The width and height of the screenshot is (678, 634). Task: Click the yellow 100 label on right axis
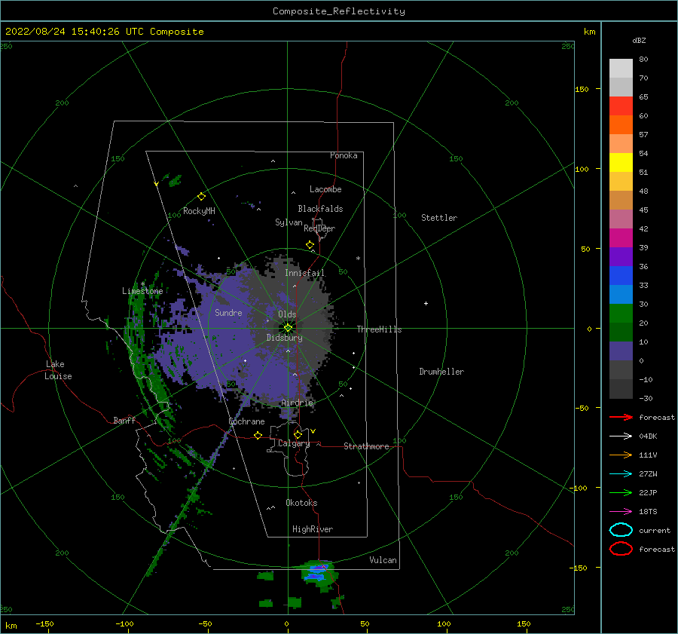coord(582,169)
